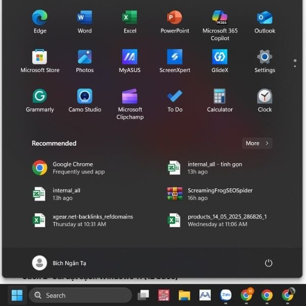Open Outlook mail app
The width and height of the screenshot is (306, 306).
[265, 21]
